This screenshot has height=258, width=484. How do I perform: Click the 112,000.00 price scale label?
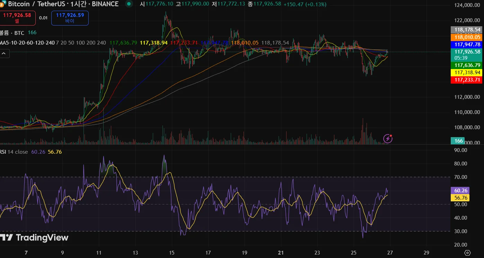[x=467, y=97]
